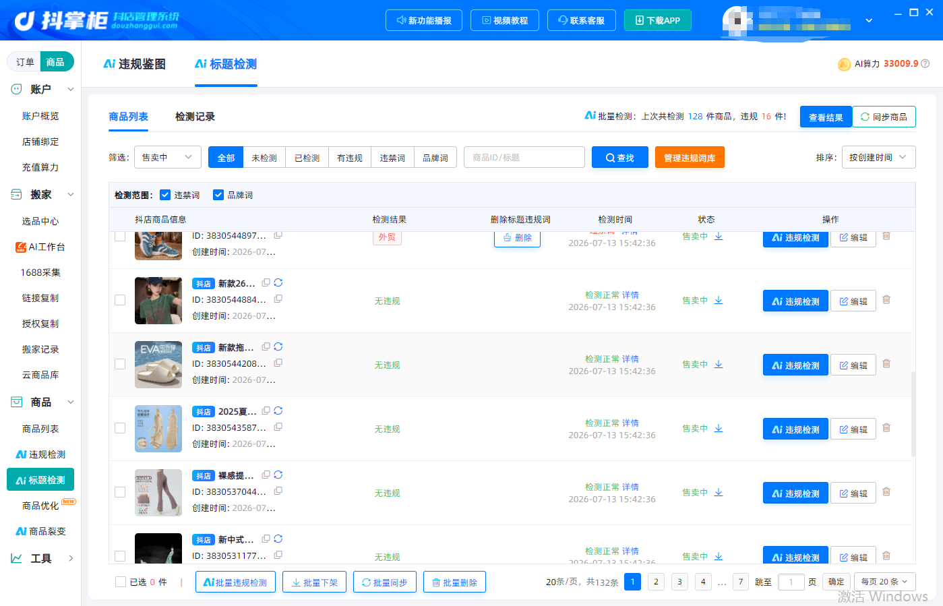This screenshot has width=943, height=606.
Task: Delete the 新款拖 product via trash icon
Action: tap(886, 364)
